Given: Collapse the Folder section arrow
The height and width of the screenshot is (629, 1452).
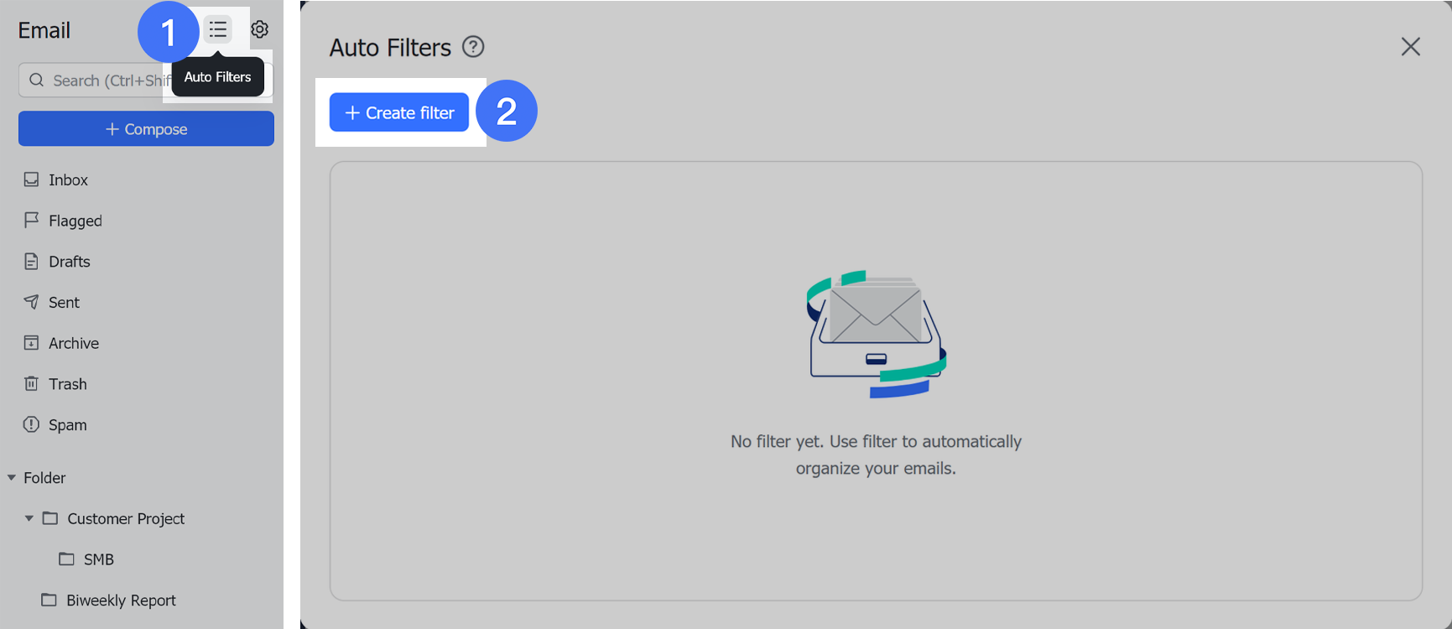Looking at the screenshot, I should (x=12, y=478).
